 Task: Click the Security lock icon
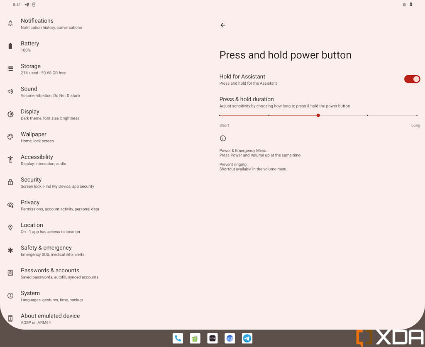point(10,182)
